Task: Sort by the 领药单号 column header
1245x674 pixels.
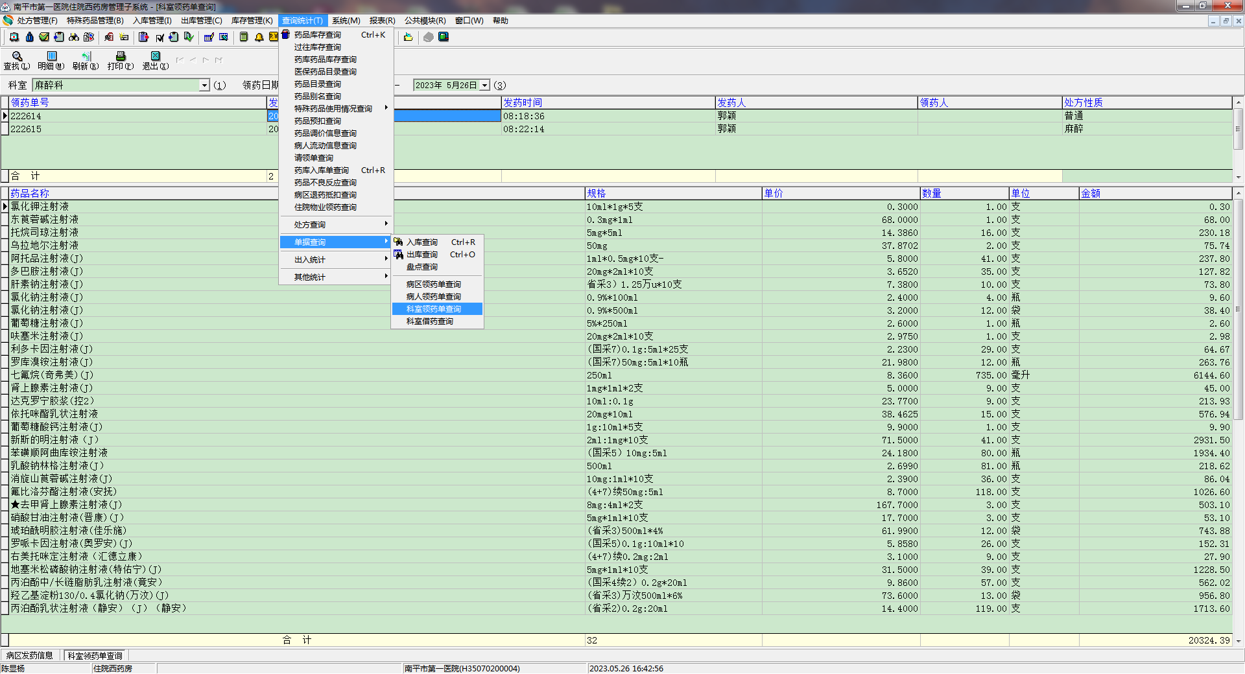Action: point(137,103)
